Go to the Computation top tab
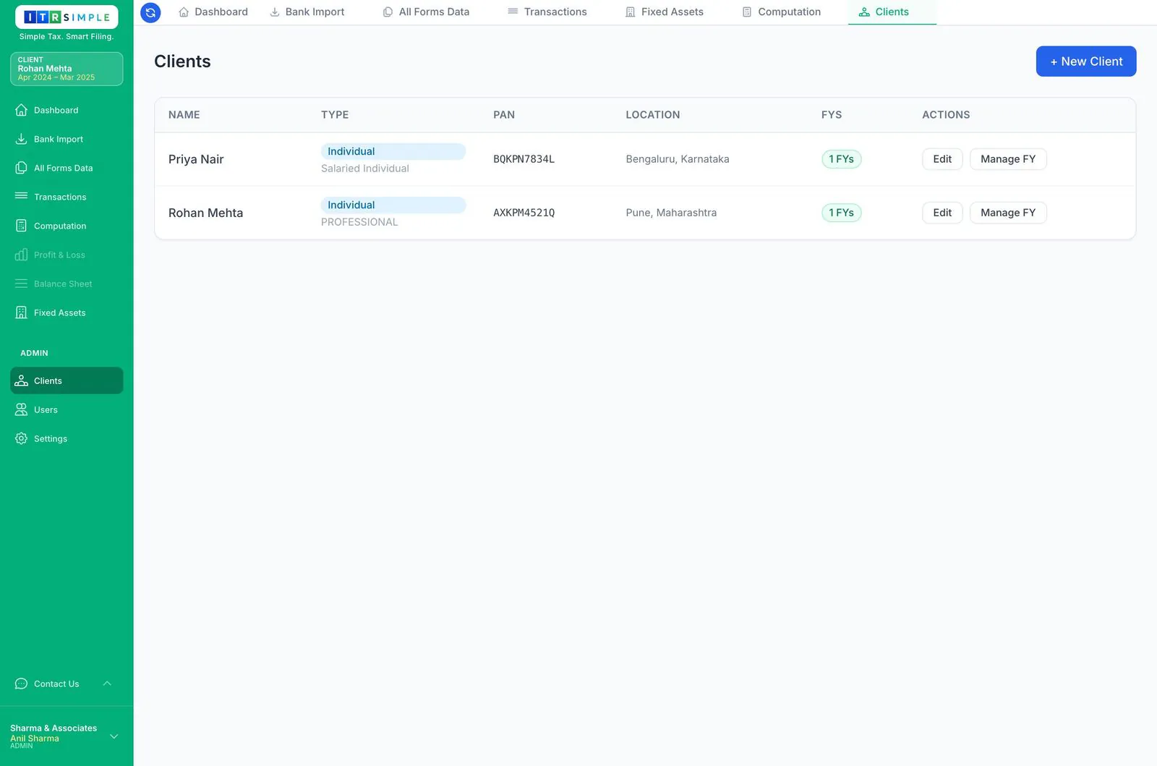This screenshot has width=1157, height=766. click(782, 12)
